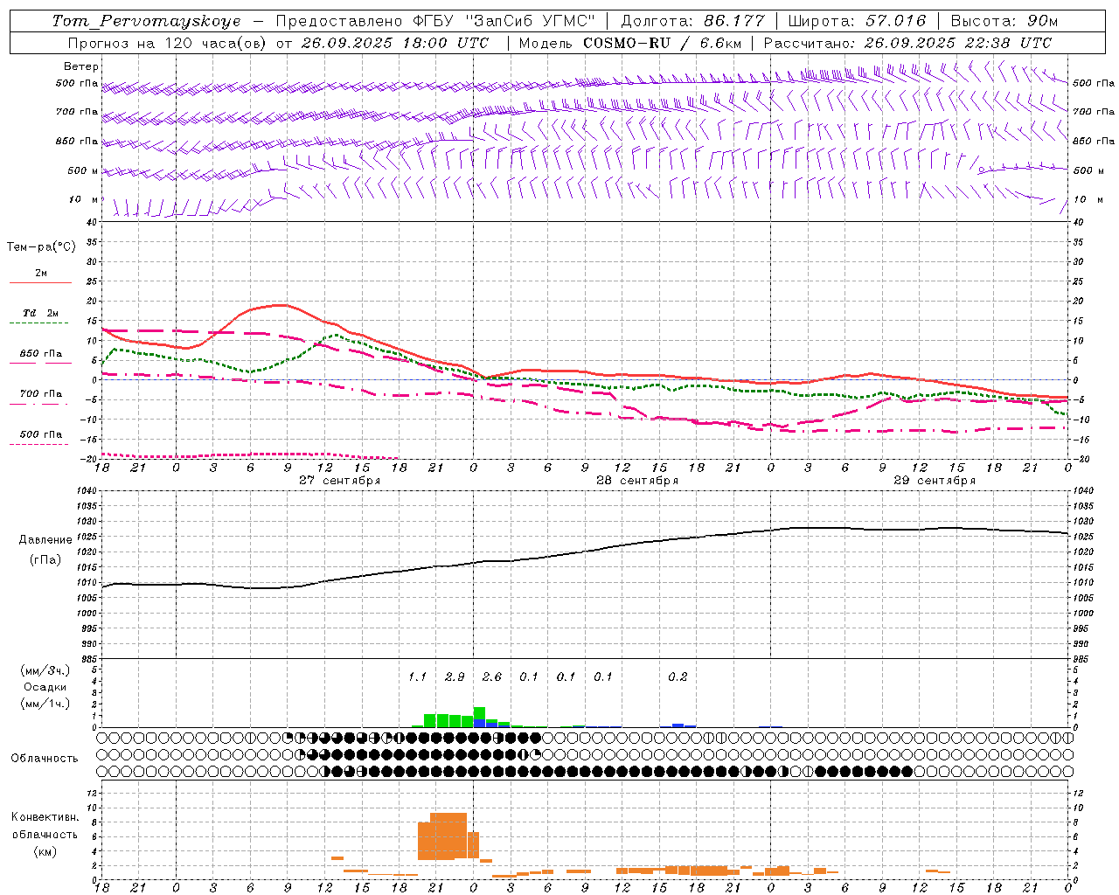Viewport: 1119px width, 895px height.
Task: Click the (мм/1ч.) precipitation unit label
Action: point(45,704)
